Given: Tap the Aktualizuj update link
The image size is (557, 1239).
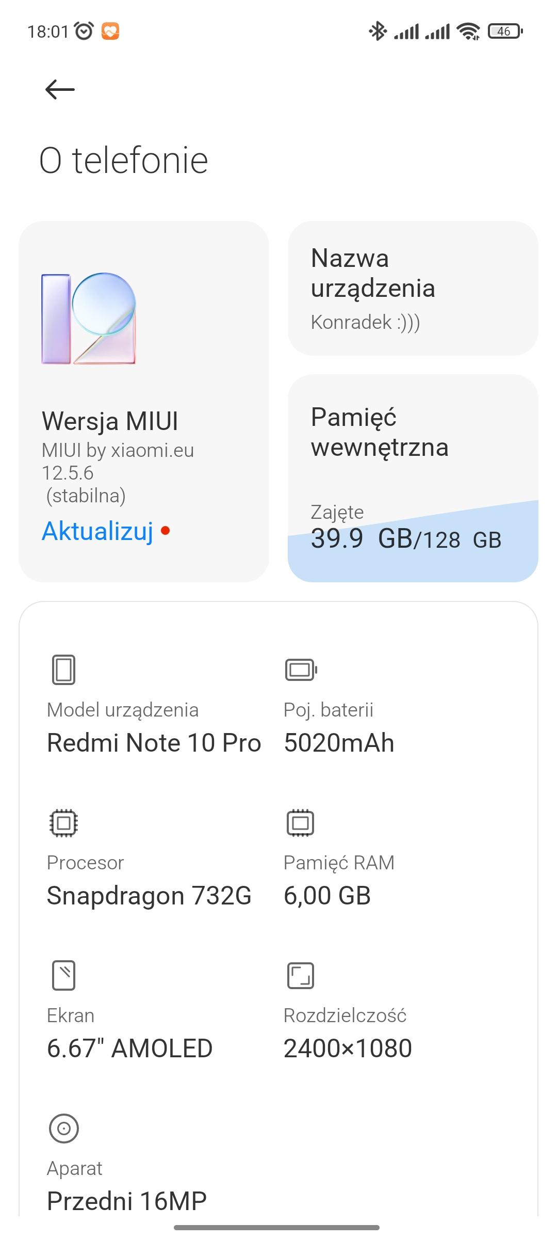Looking at the screenshot, I should (98, 531).
